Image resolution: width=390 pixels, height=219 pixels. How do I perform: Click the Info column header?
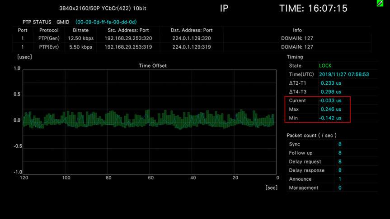(x=297, y=30)
